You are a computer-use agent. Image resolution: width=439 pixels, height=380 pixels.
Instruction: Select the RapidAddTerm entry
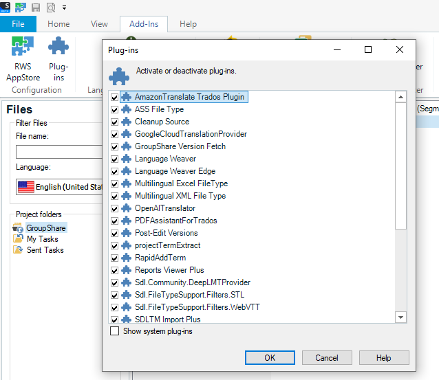click(160, 258)
